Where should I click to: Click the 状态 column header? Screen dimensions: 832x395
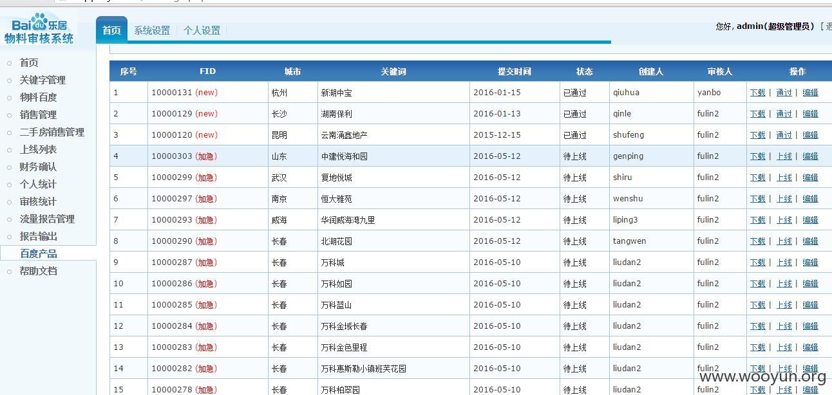[584, 71]
